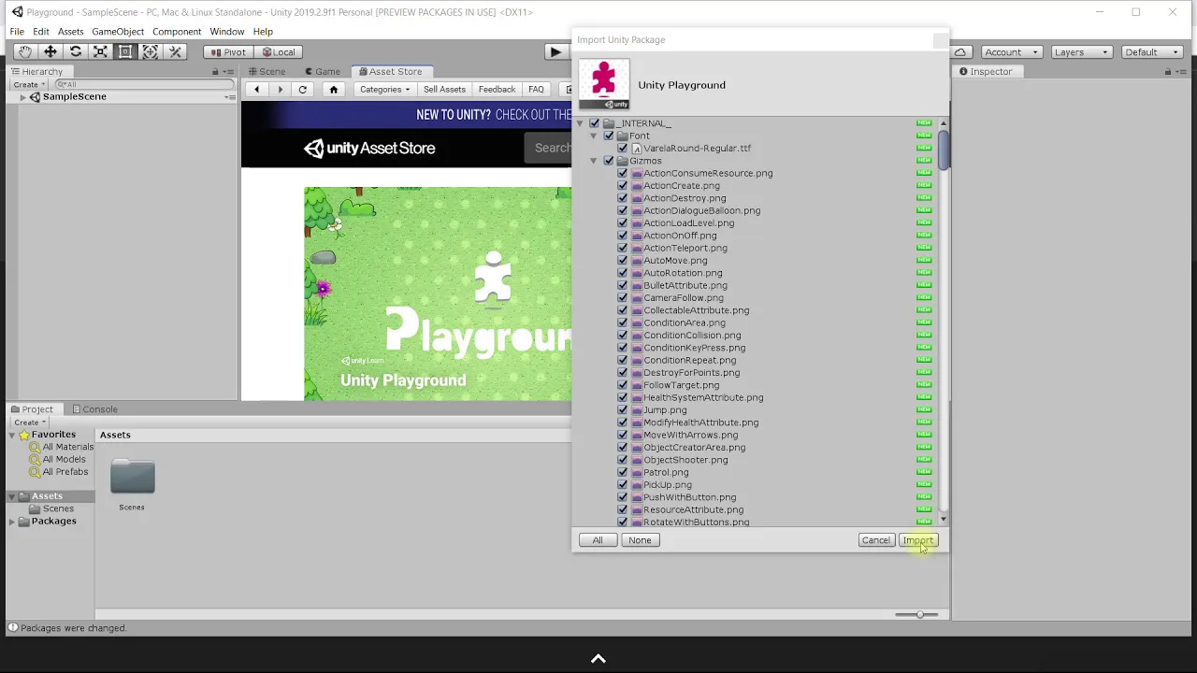Refresh the Asset Store page
The image size is (1197, 673).
(x=303, y=90)
